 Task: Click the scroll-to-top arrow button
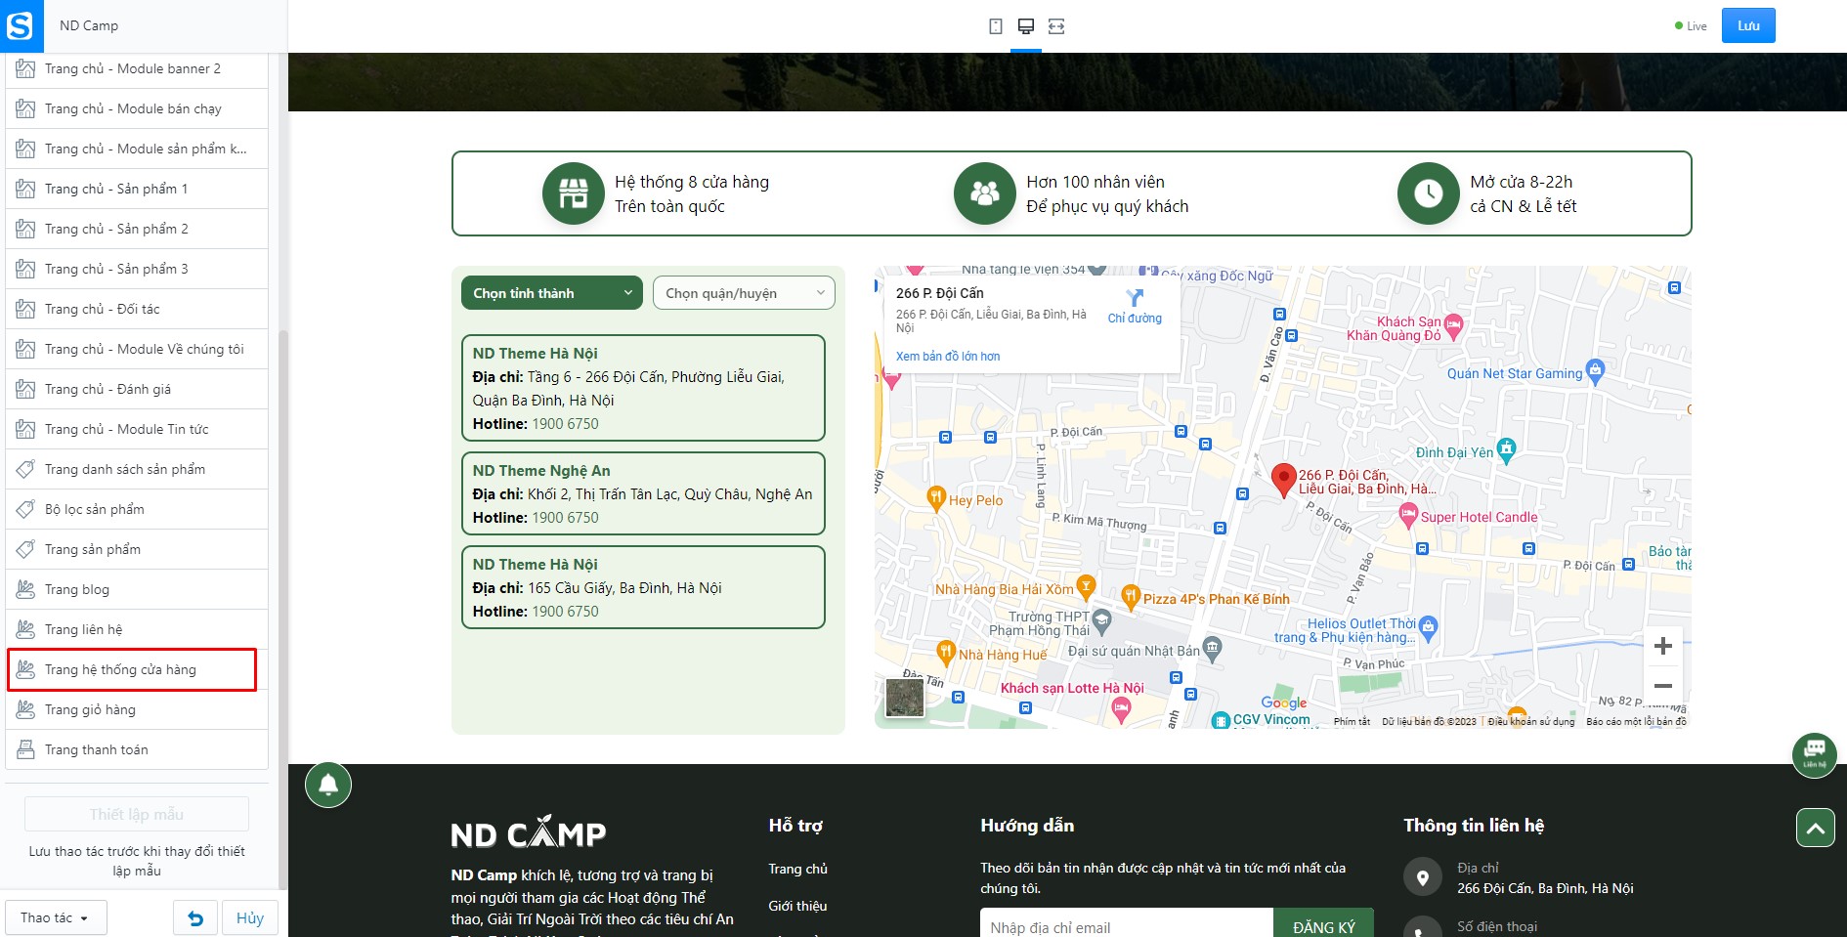point(1815,829)
